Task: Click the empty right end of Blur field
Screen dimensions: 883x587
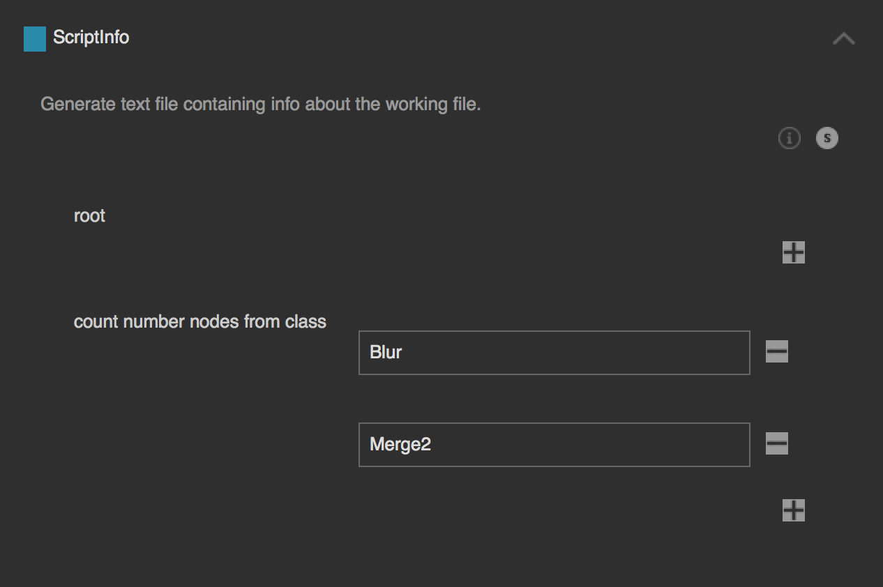Action: tap(725, 353)
